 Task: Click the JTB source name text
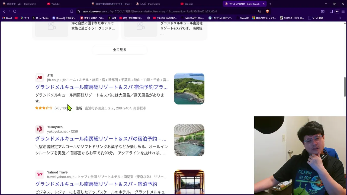click(50, 75)
